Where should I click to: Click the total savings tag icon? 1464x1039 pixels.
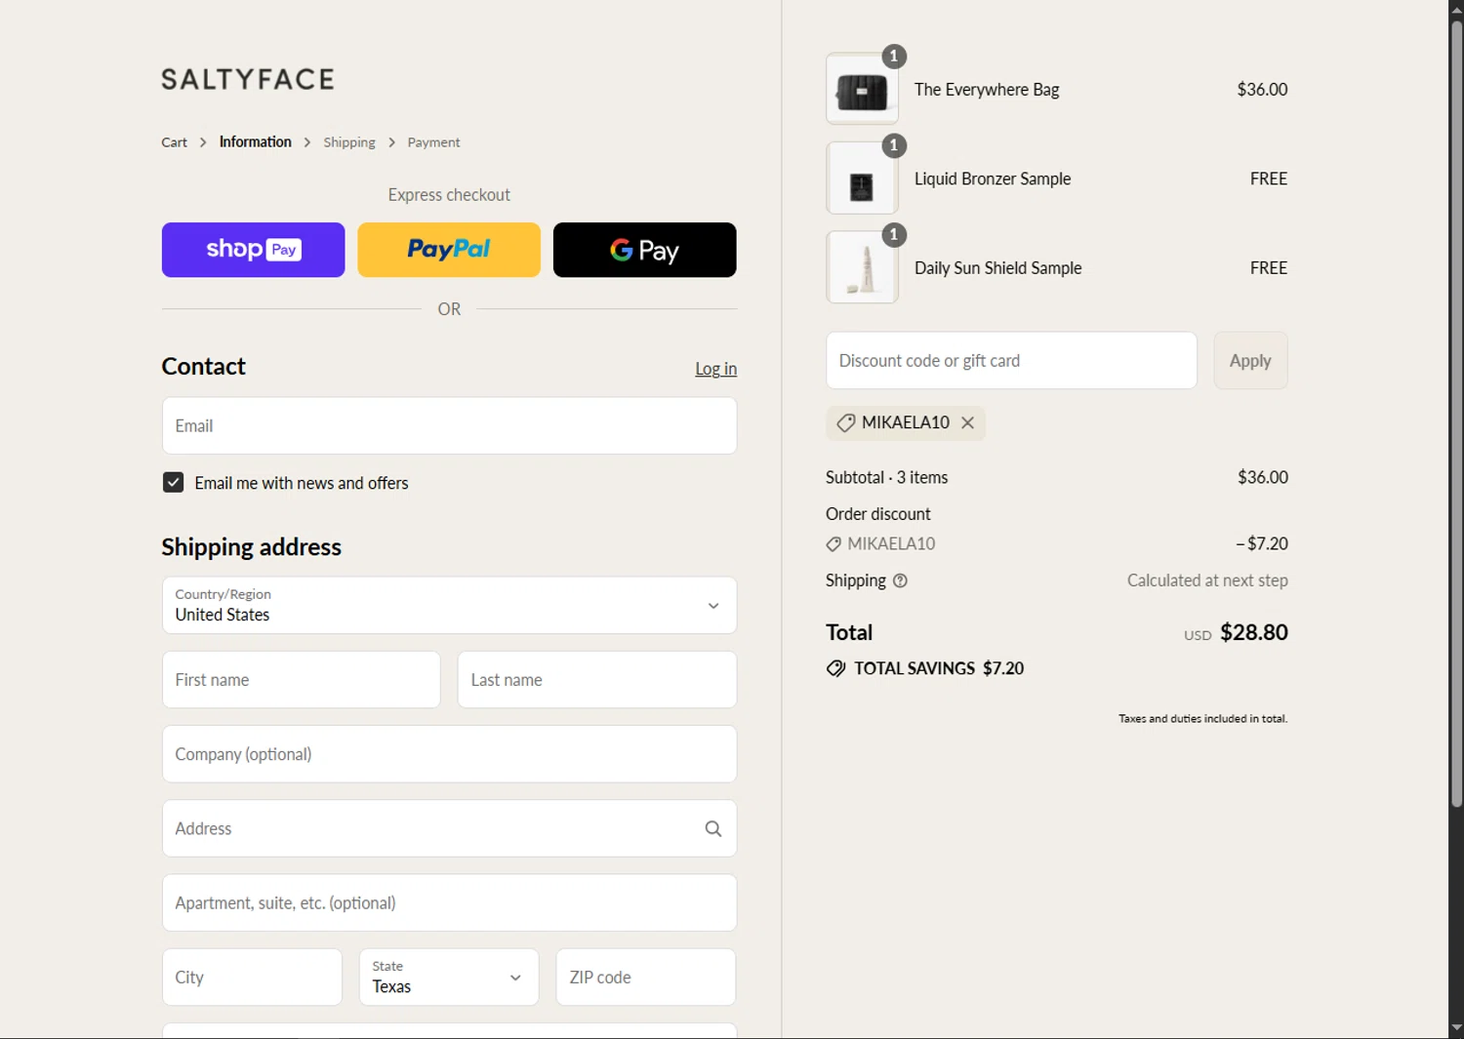click(x=835, y=668)
